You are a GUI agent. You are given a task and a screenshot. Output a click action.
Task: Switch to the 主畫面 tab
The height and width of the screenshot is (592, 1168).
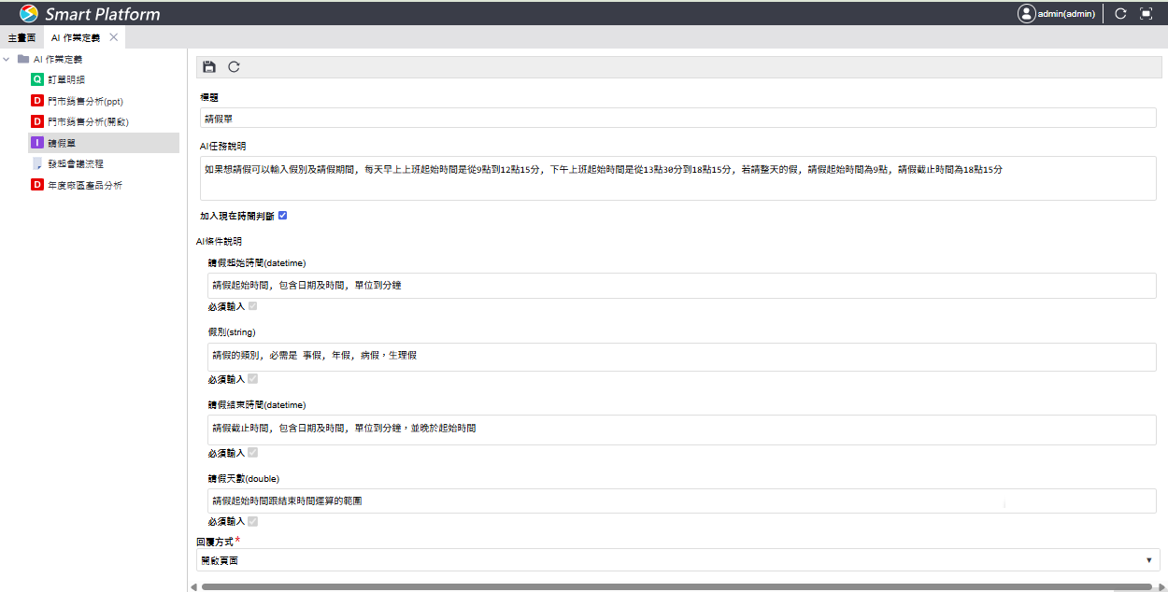(x=21, y=37)
